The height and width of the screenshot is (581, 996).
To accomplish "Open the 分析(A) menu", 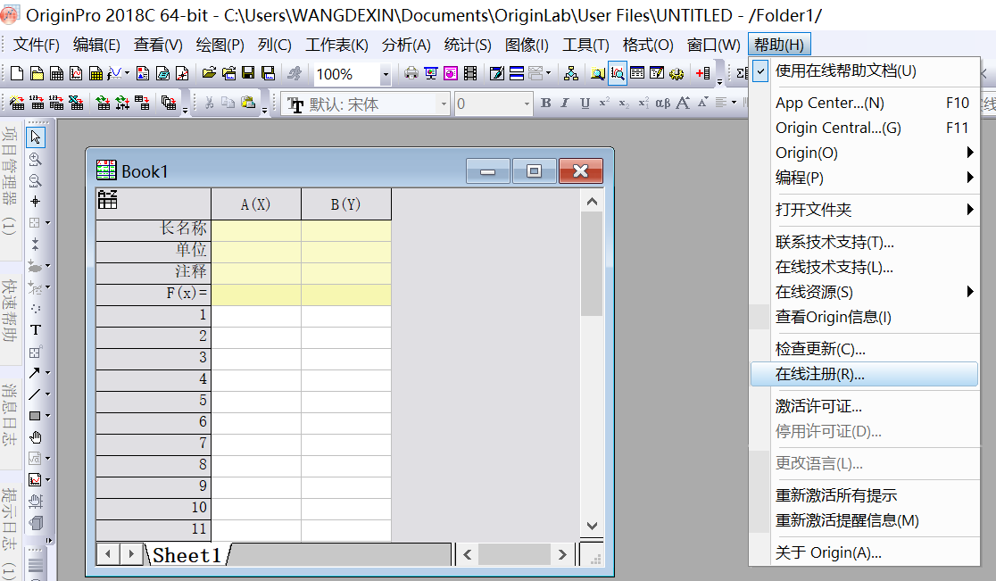I will pos(406,46).
